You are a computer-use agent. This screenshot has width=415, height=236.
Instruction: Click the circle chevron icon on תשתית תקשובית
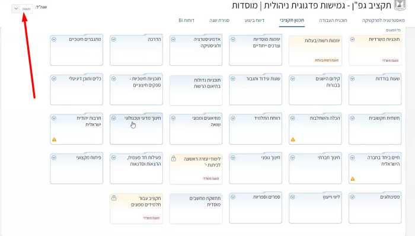point(352,118)
